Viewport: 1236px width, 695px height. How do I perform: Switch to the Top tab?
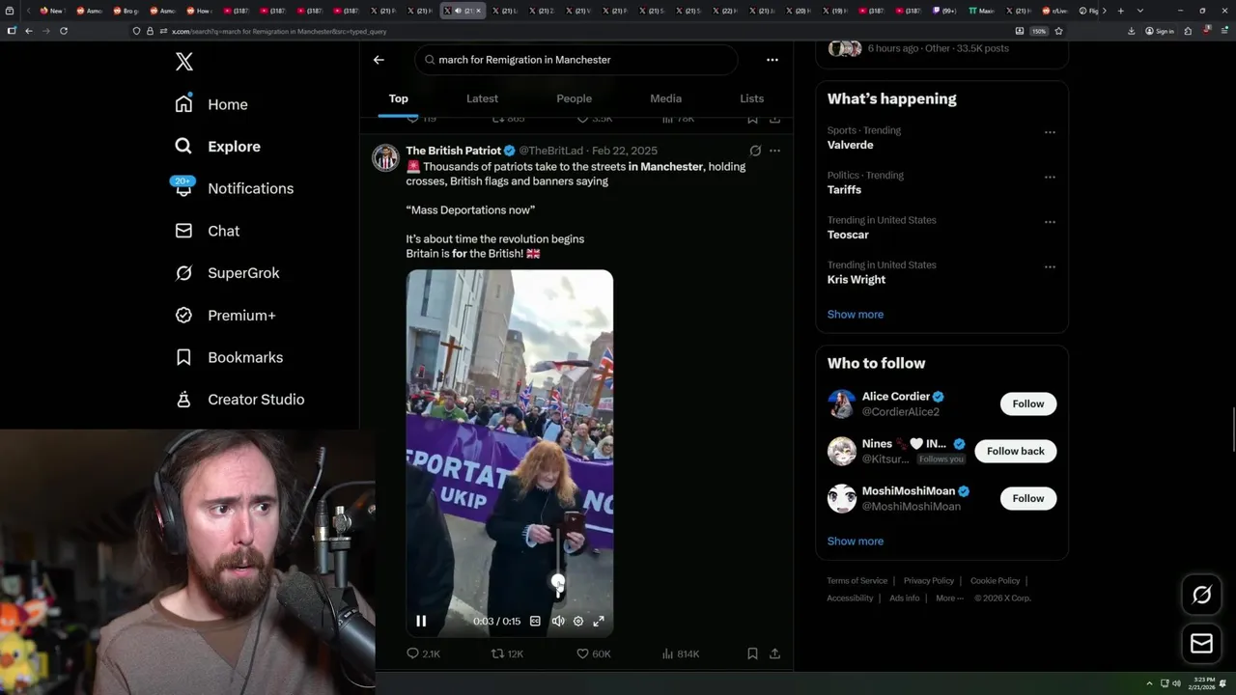[x=399, y=98]
